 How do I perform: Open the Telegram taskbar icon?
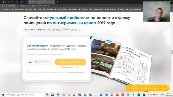107,95
